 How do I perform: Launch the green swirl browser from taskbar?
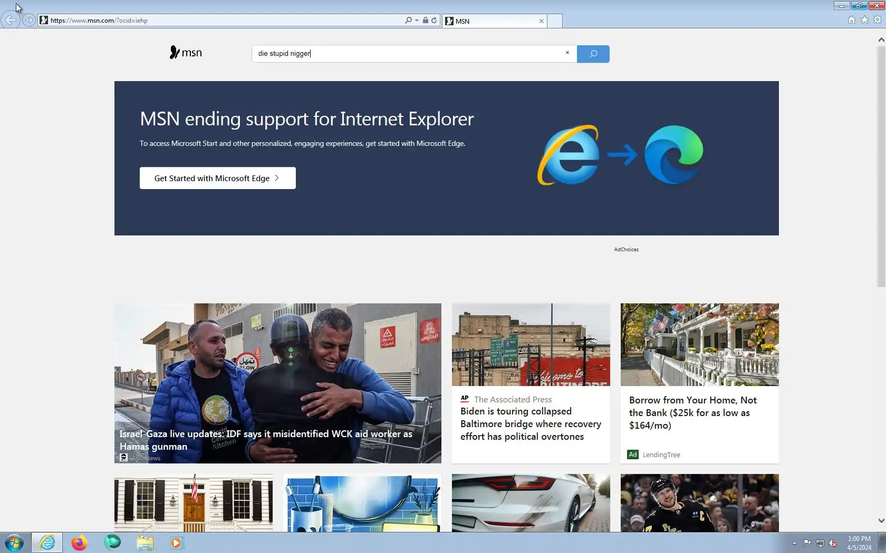coord(112,542)
